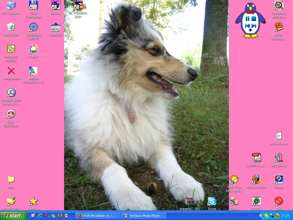This screenshot has width=293, height=220.
Task: Pause playback on the penguin player
Action: click(248, 18)
